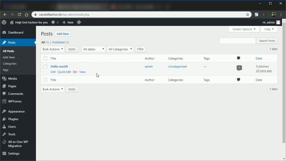
Task: Select the All Posts submenu item
Action: pos(8,51)
